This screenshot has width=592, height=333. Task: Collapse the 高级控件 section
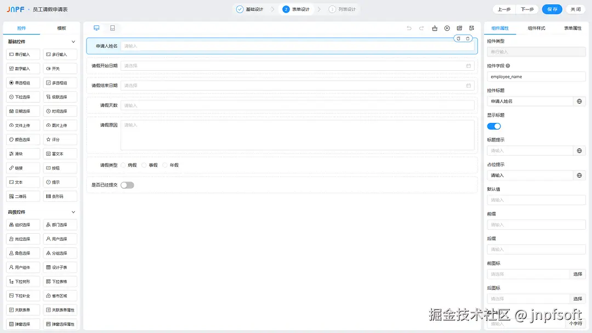[x=73, y=212]
